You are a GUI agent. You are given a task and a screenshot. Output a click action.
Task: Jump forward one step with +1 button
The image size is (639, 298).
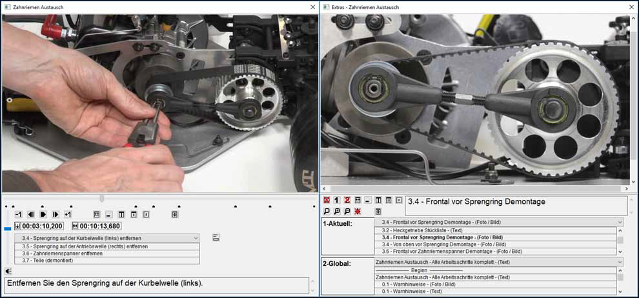[x=68, y=214]
